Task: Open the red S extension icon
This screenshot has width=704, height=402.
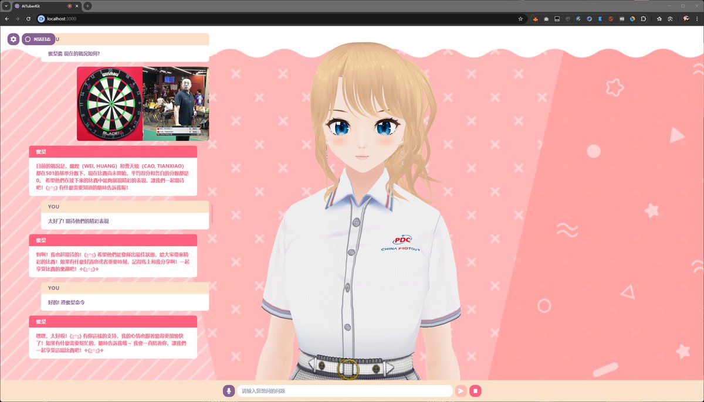Action: [611, 19]
